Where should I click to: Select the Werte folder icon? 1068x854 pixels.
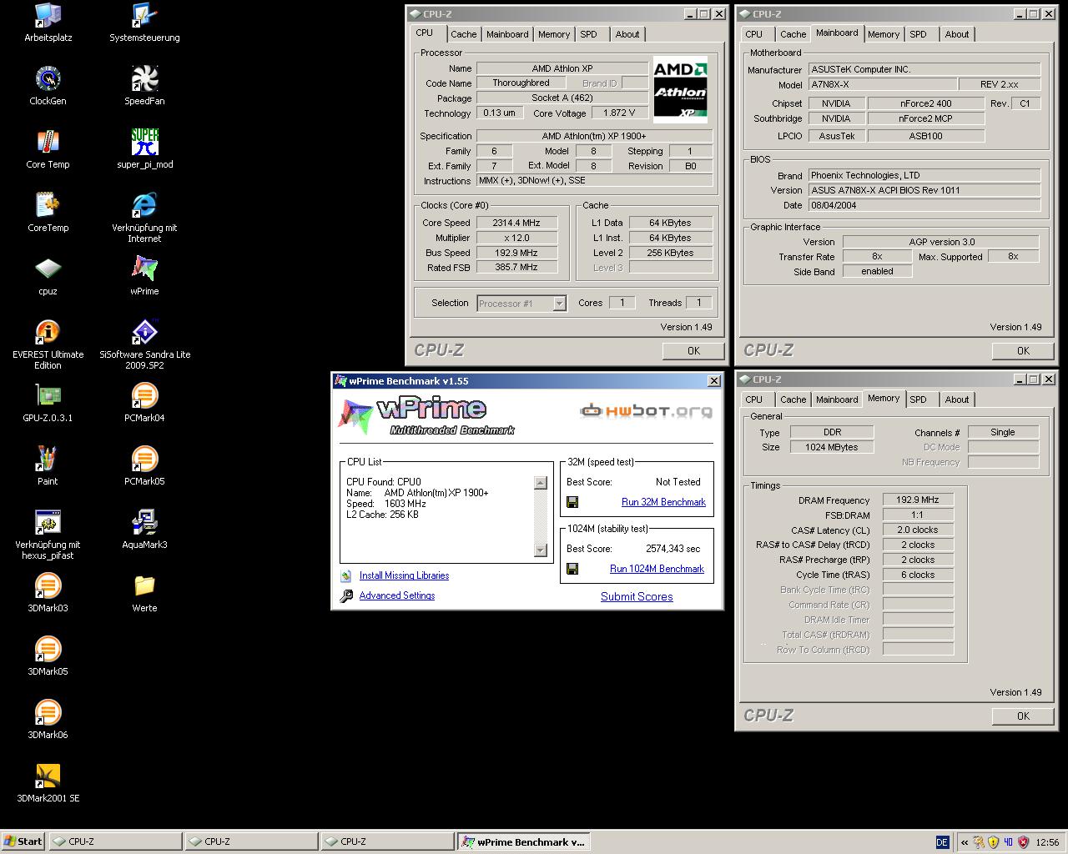coord(144,586)
